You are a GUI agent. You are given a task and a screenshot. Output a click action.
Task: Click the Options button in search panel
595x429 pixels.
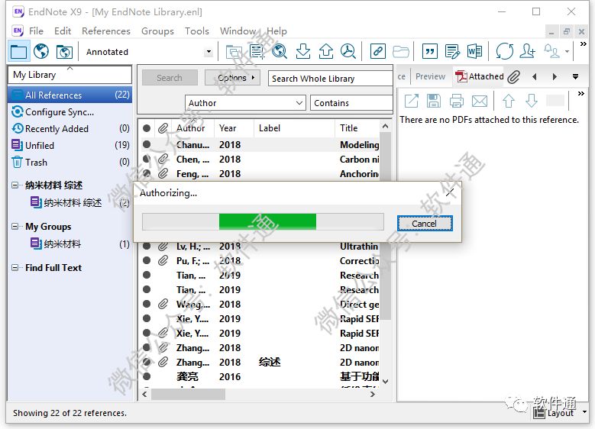[x=233, y=78]
